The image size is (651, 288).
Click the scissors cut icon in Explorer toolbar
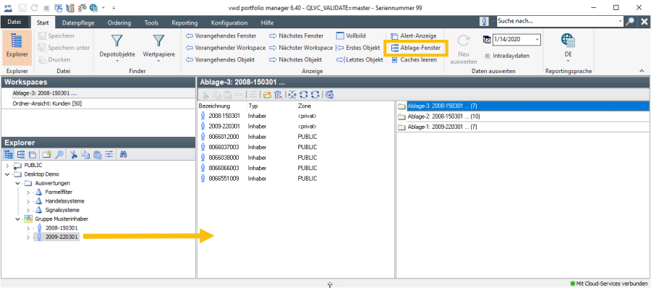point(74,154)
